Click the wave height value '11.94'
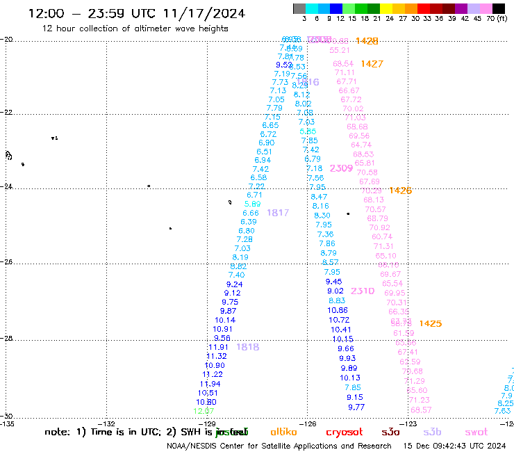The width and height of the screenshot is (514, 452). (210, 384)
